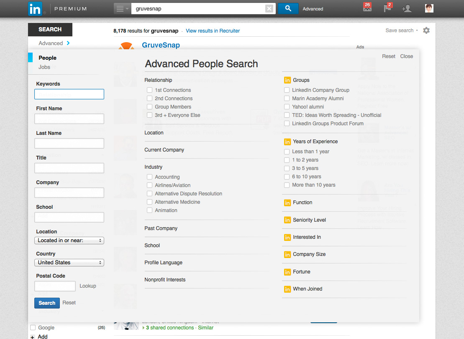Click premium badge beside Company Size
464x339 pixels.
(287, 254)
